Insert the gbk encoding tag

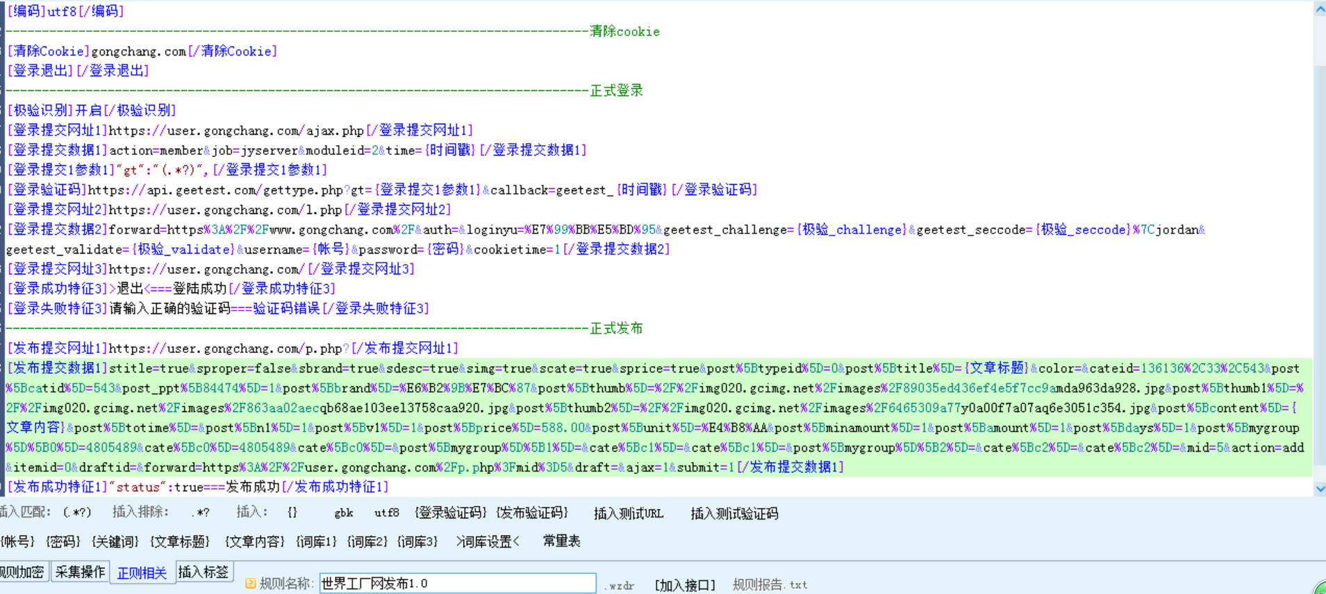pos(343,513)
